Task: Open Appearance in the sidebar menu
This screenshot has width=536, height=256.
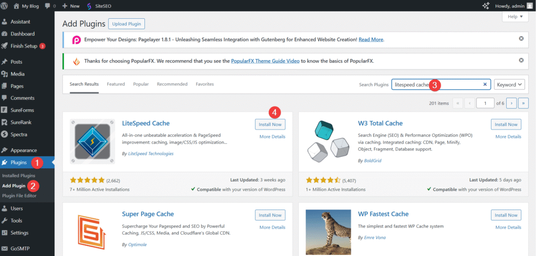Action: 24,150
